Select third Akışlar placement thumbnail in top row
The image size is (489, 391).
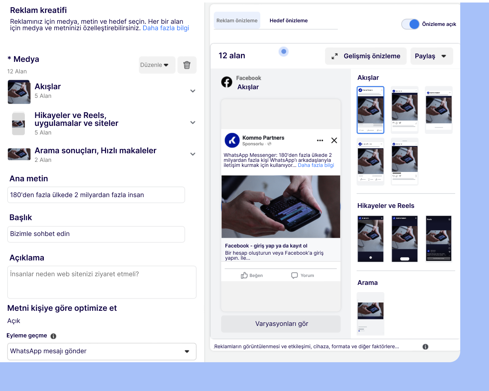point(439,110)
